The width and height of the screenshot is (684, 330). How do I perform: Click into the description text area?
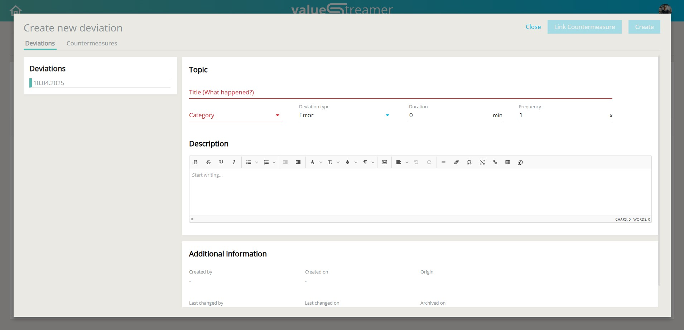click(x=420, y=192)
